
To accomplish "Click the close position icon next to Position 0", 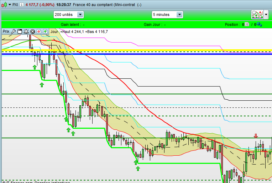I will pos(247,24).
